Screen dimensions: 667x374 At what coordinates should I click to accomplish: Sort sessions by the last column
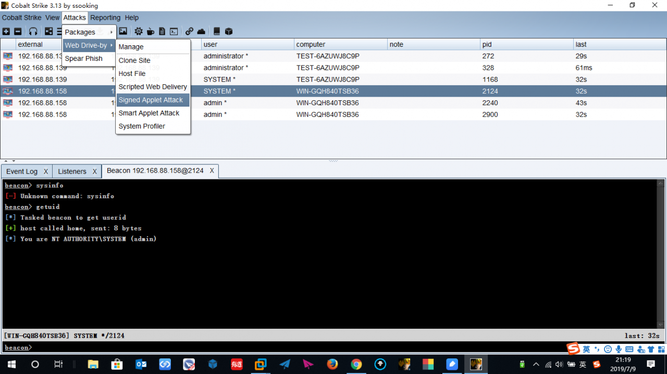click(620, 44)
